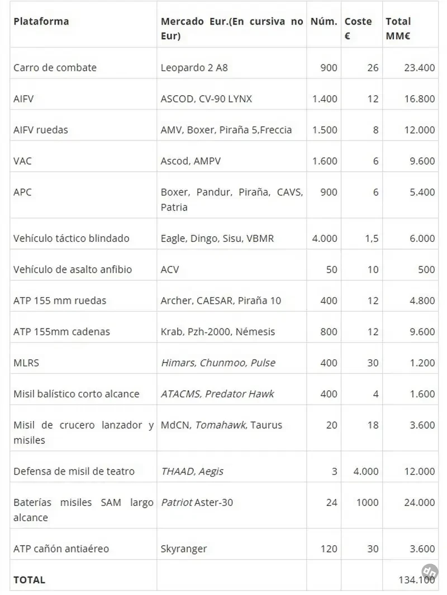Click the 23.400 total for Carro de combate

[x=420, y=68]
